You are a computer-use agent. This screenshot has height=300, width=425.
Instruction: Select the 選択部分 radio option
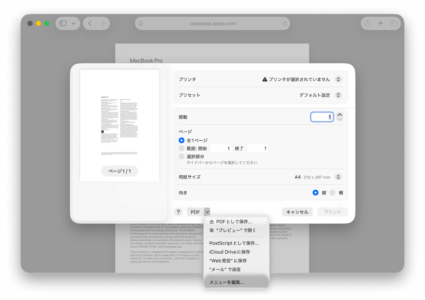pos(181,156)
